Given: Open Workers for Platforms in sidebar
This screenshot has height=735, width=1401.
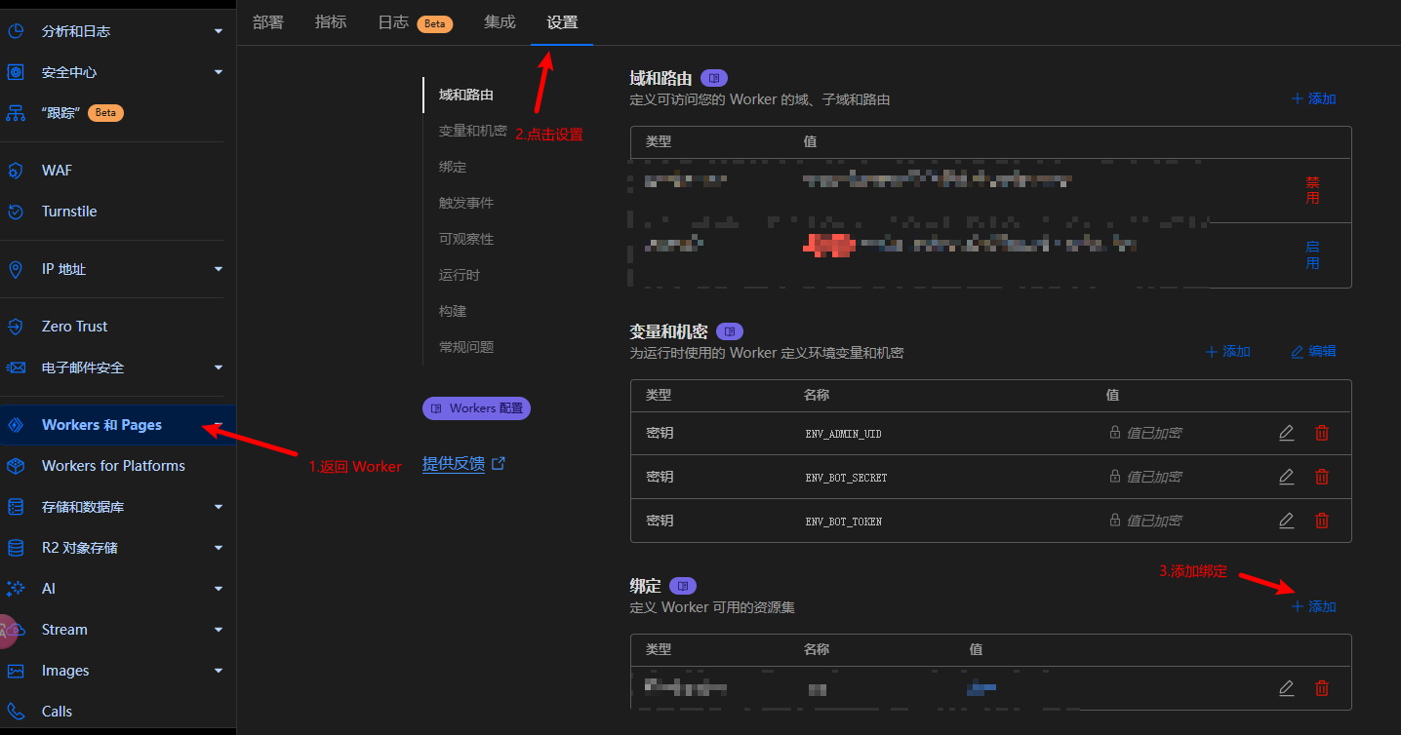Looking at the screenshot, I should 113,466.
